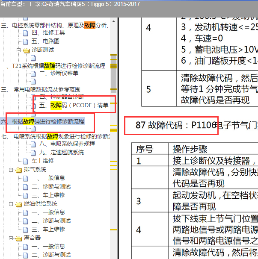Click the text 接上诊断仪及转接器
The height and width of the screenshot is (259, 258).
click(211, 161)
